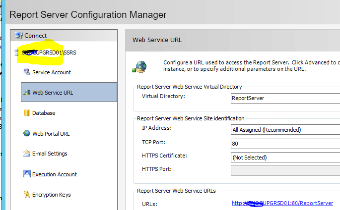This screenshot has width=340, height=210.
Task: Open the IP Address dropdown
Action: pos(285,130)
